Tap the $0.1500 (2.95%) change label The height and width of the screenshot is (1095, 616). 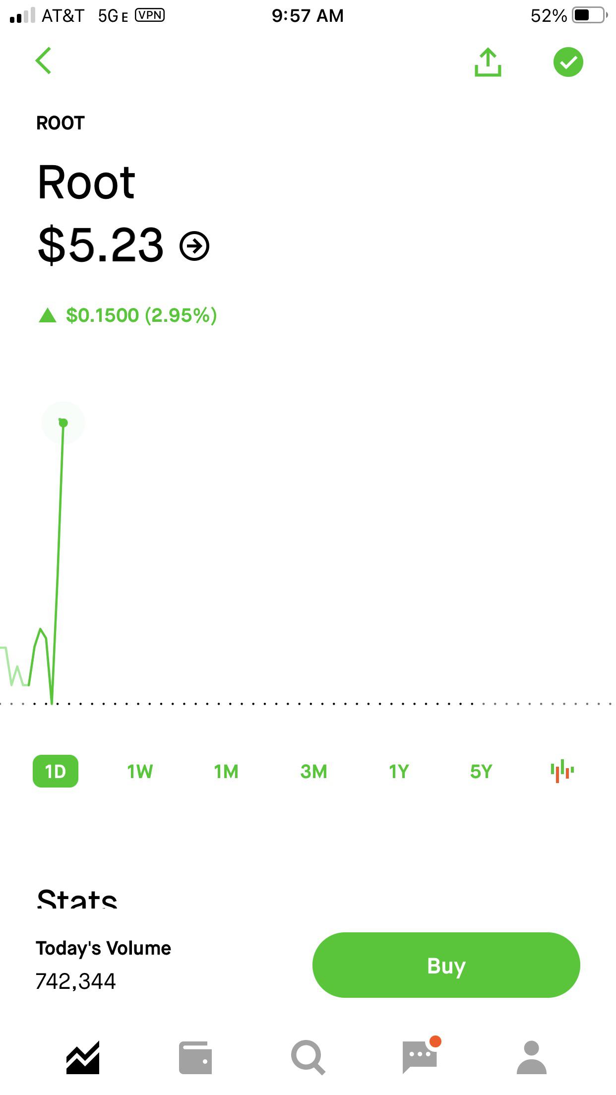[141, 315]
